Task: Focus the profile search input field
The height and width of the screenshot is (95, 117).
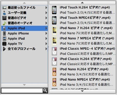Action: 22,91
